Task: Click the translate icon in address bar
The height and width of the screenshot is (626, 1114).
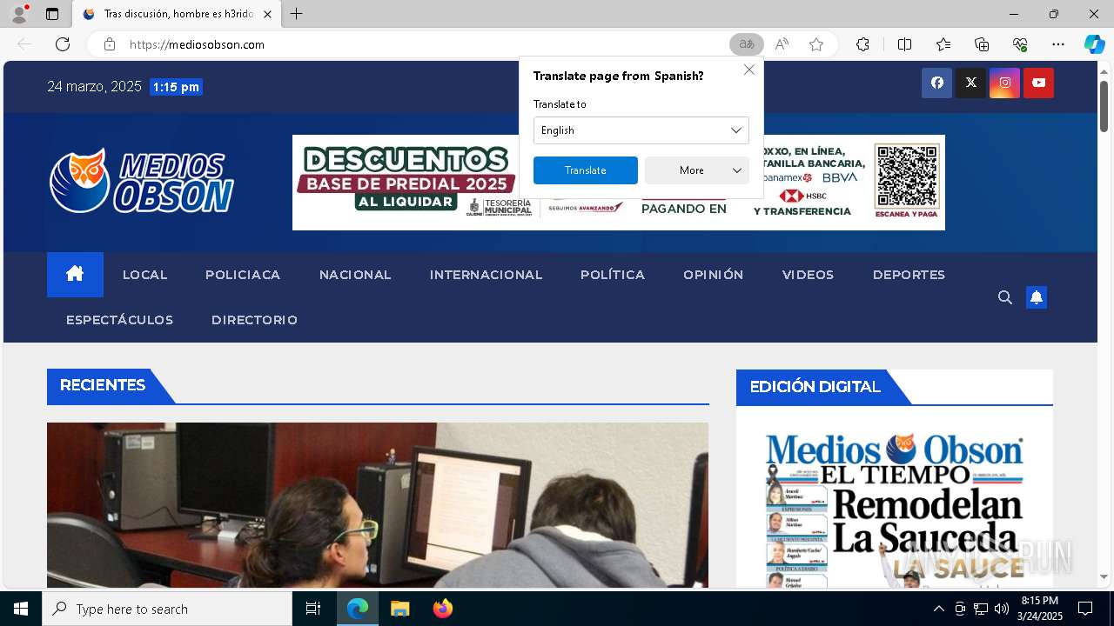Action: [x=747, y=44]
